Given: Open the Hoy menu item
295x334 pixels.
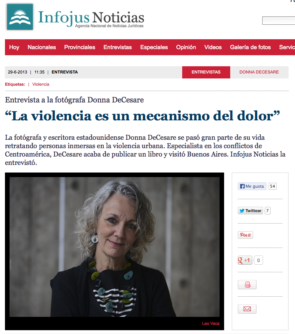Looking at the screenshot, I should tap(14, 47).
